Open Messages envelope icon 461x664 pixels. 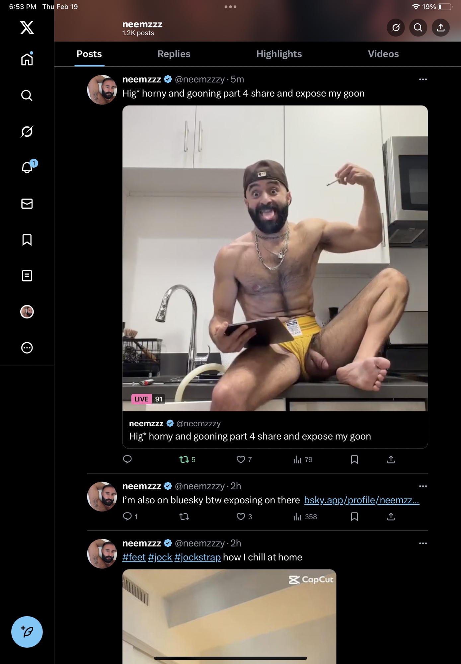tap(27, 204)
